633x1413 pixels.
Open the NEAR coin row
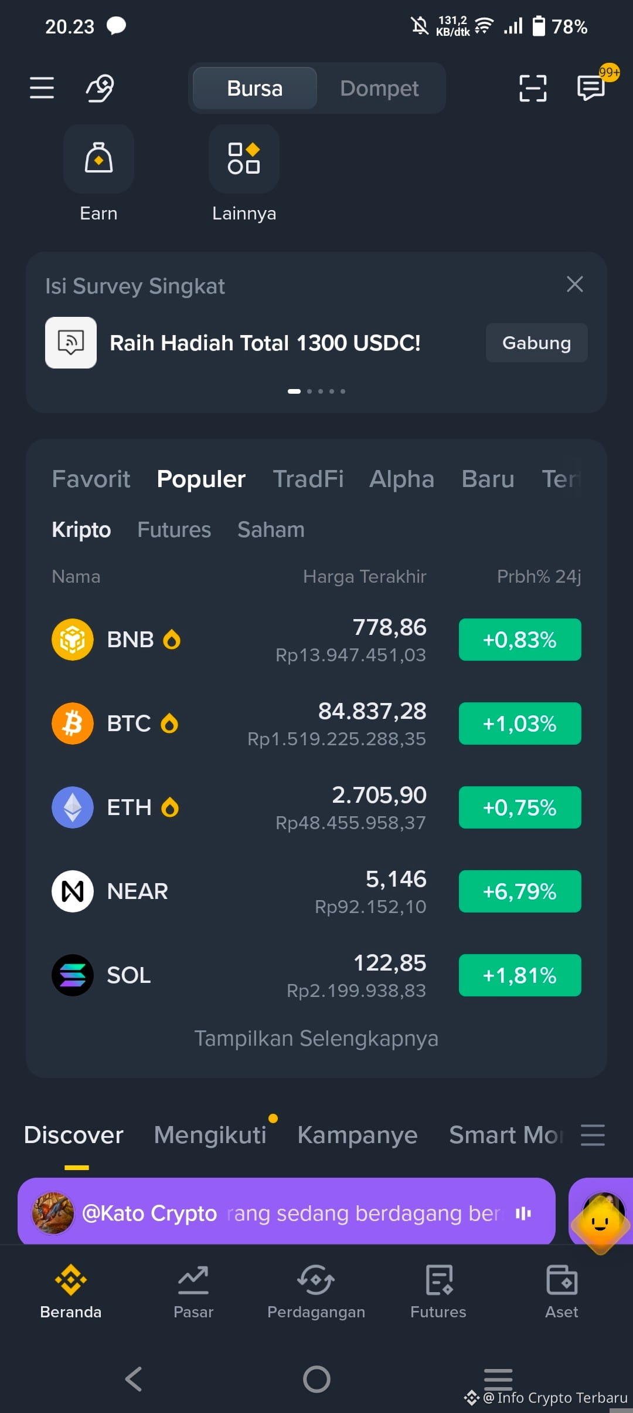click(316, 891)
